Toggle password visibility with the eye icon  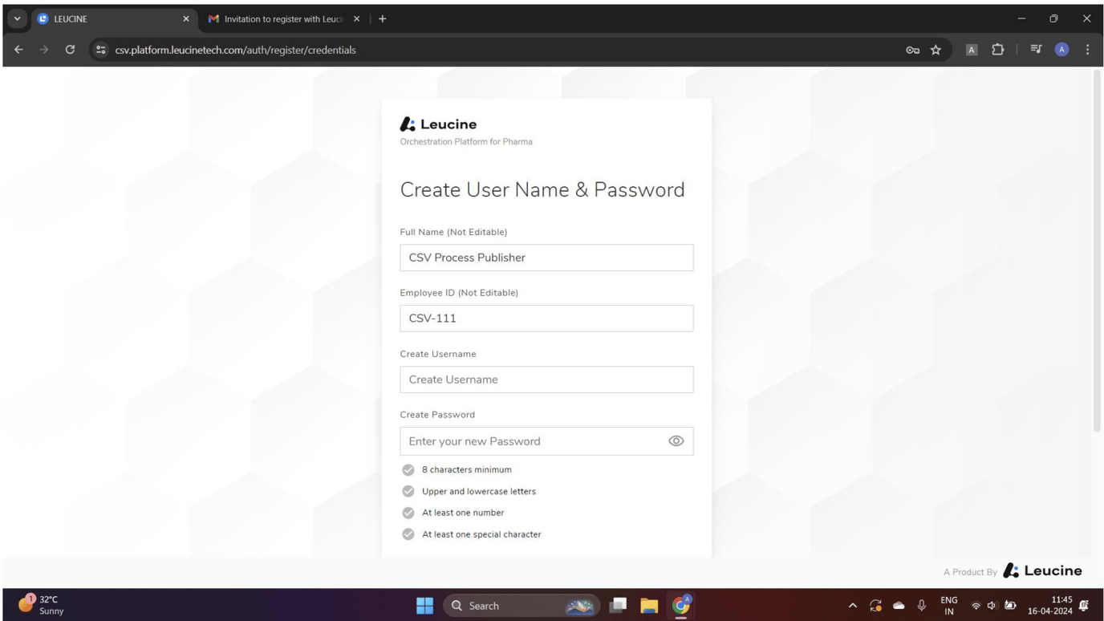point(675,440)
